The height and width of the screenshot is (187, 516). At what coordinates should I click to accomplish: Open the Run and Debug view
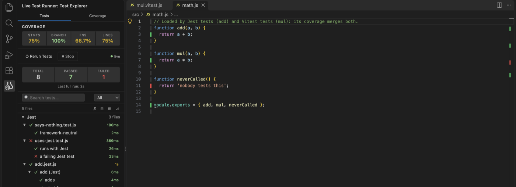[x=9, y=55]
